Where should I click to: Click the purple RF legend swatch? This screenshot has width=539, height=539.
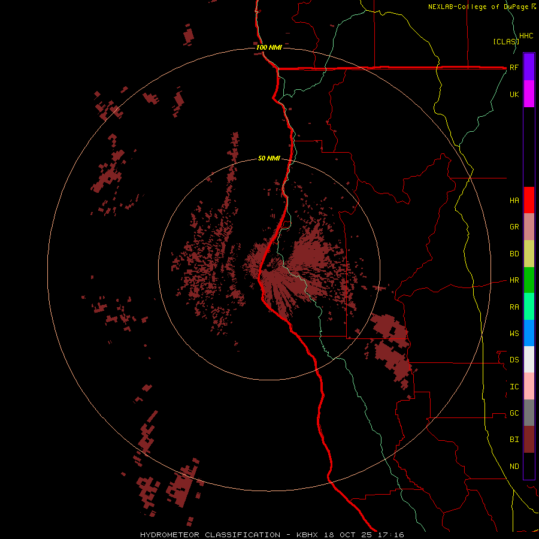click(529, 67)
